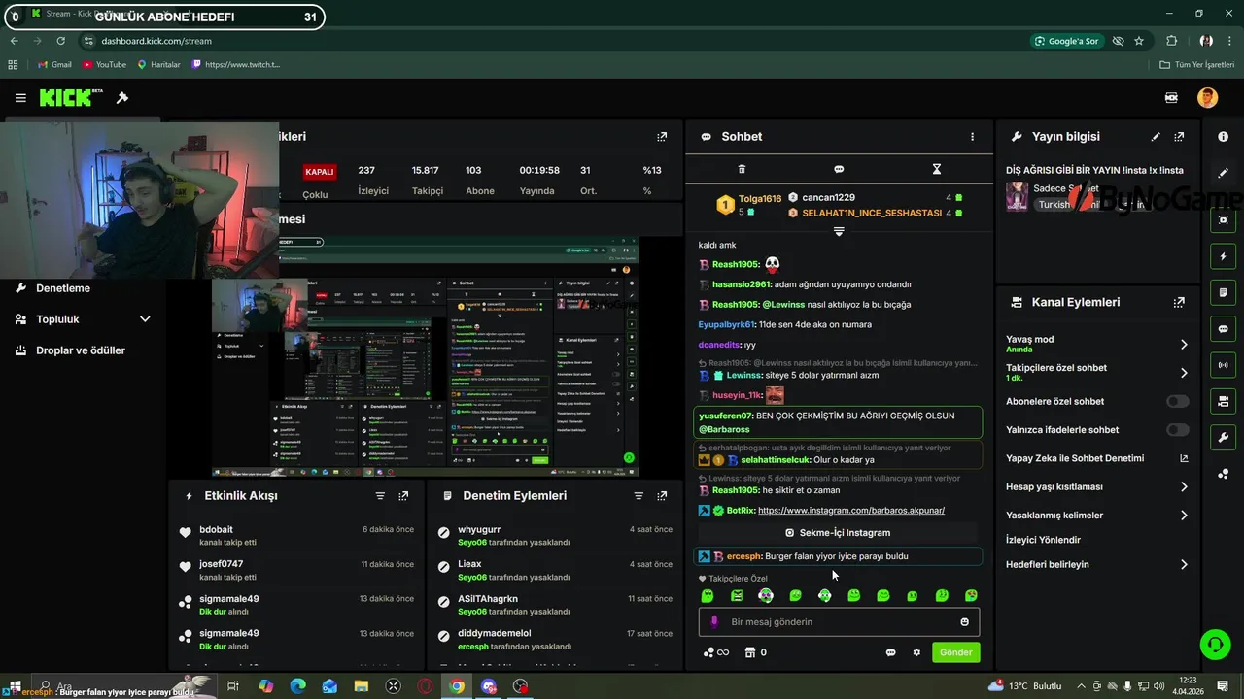Toggle Yalnızca ifadelerle sohbet switch
Screen dimensions: 1244x699
click(x=1178, y=430)
